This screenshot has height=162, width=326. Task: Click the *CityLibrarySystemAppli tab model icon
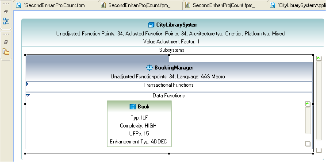272,5
